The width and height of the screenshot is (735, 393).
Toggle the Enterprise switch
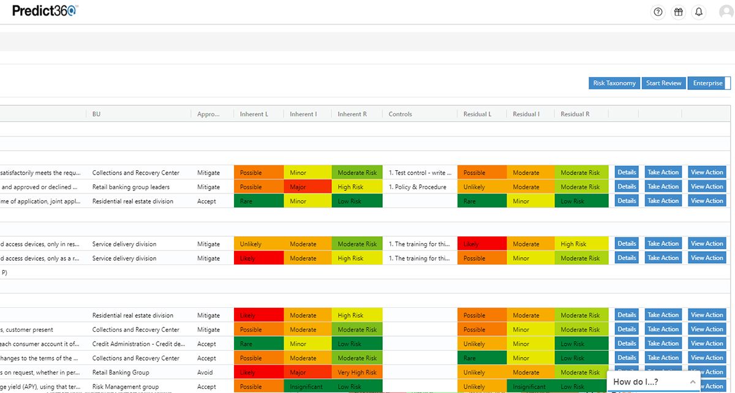pyautogui.click(x=709, y=83)
